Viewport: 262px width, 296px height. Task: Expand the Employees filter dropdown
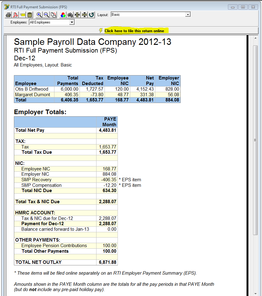[72, 22]
